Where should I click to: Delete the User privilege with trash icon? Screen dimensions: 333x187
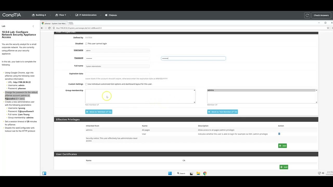(279, 134)
